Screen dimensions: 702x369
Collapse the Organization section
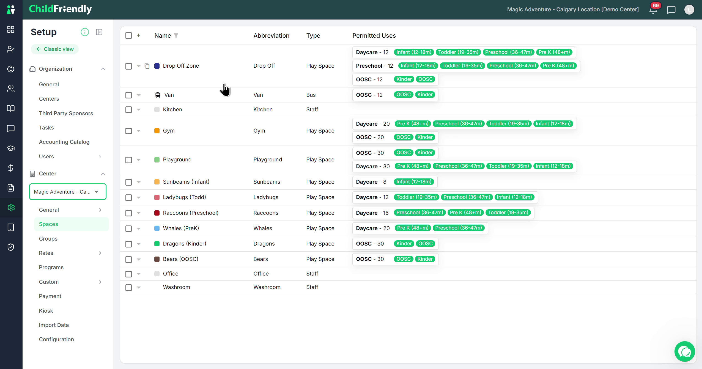click(x=103, y=69)
